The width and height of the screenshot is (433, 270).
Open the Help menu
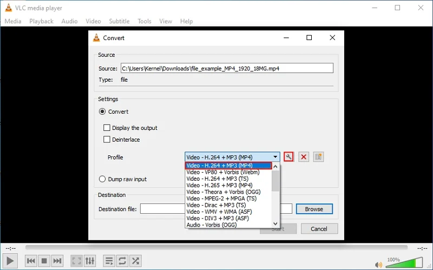point(186,21)
